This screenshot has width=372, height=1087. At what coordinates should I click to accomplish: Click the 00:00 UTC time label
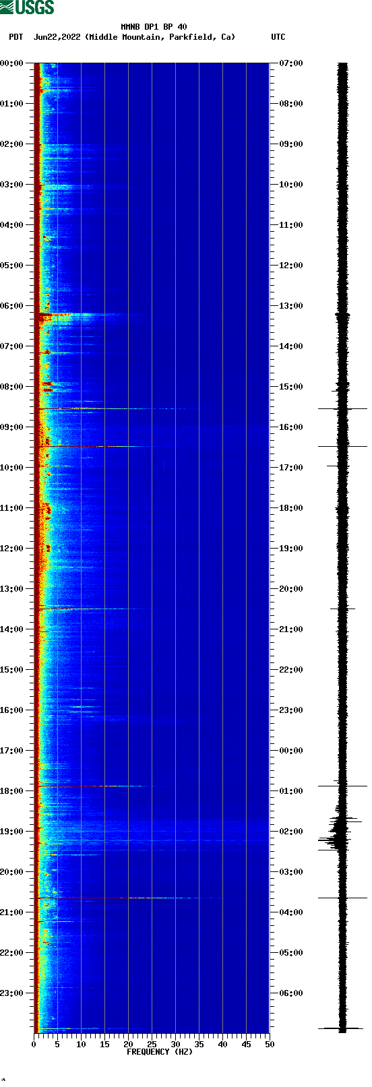[x=291, y=751]
